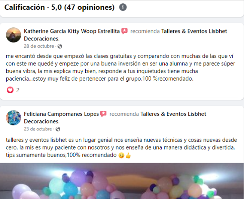The height and width of the screenshot is (199, 244).
Task: Open Talleres & Eventos Lisbhet link in Feliciana's review
Action: point(115,118)
